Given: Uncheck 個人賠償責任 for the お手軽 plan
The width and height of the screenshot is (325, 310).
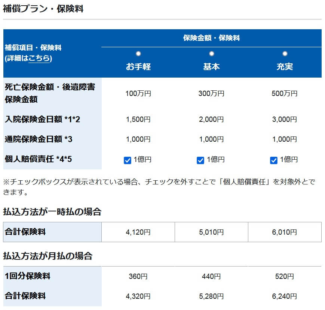Looking at the screenshot, I should click(127, 160).
